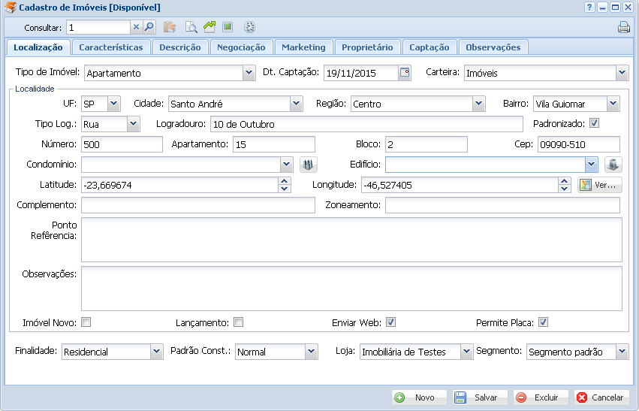
Task: Click the magnifier search icon beside Consultar
Action: coord(149,28)
